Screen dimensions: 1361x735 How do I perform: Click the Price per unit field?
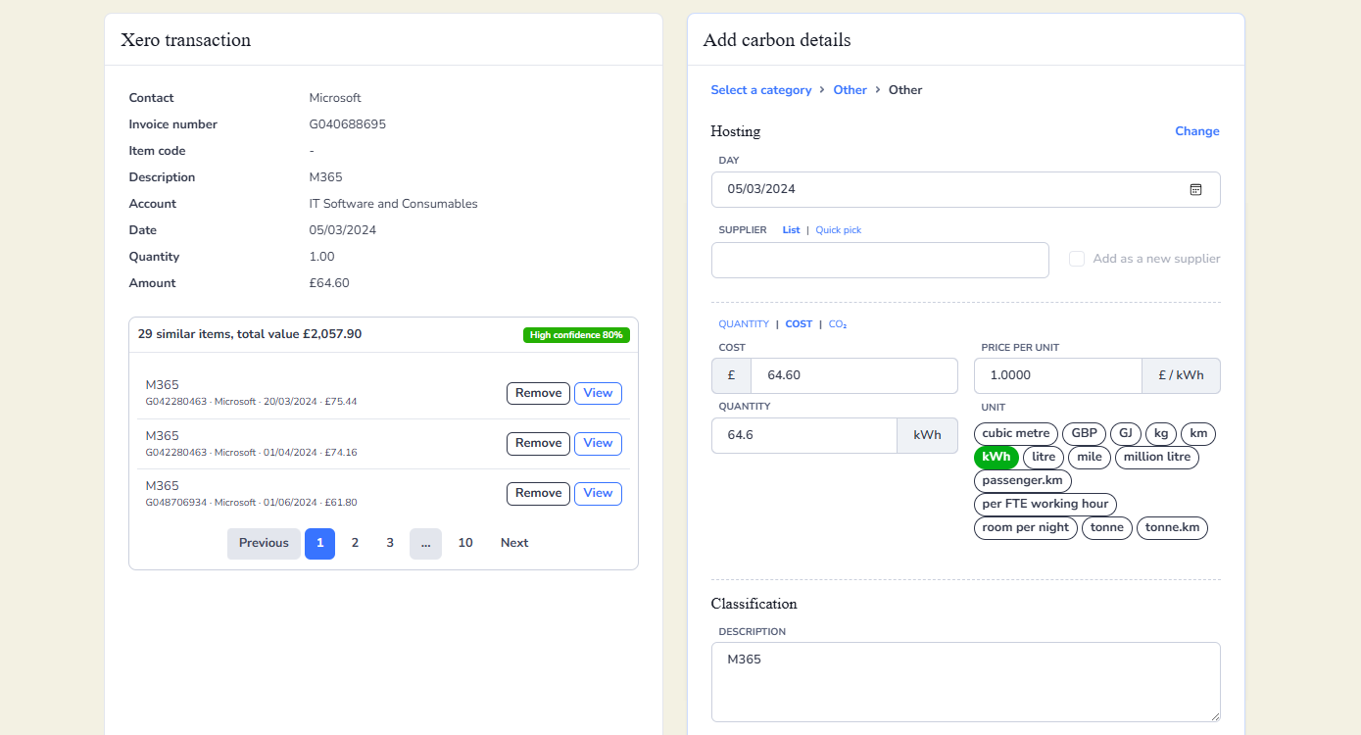[x=1058, y=376]
